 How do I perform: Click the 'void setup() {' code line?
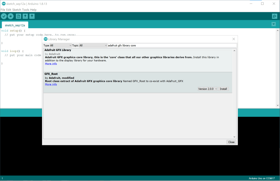click(x=13, y=31)
